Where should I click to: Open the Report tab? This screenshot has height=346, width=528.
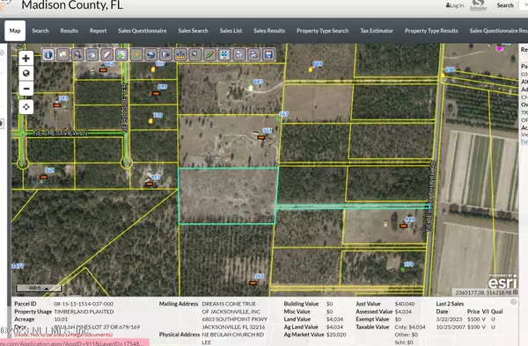[98, 31]
